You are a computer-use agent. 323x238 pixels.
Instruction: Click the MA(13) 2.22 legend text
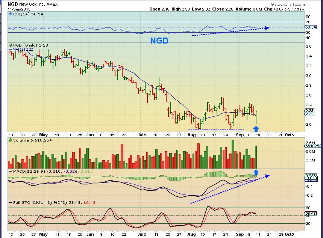[23, 50]
